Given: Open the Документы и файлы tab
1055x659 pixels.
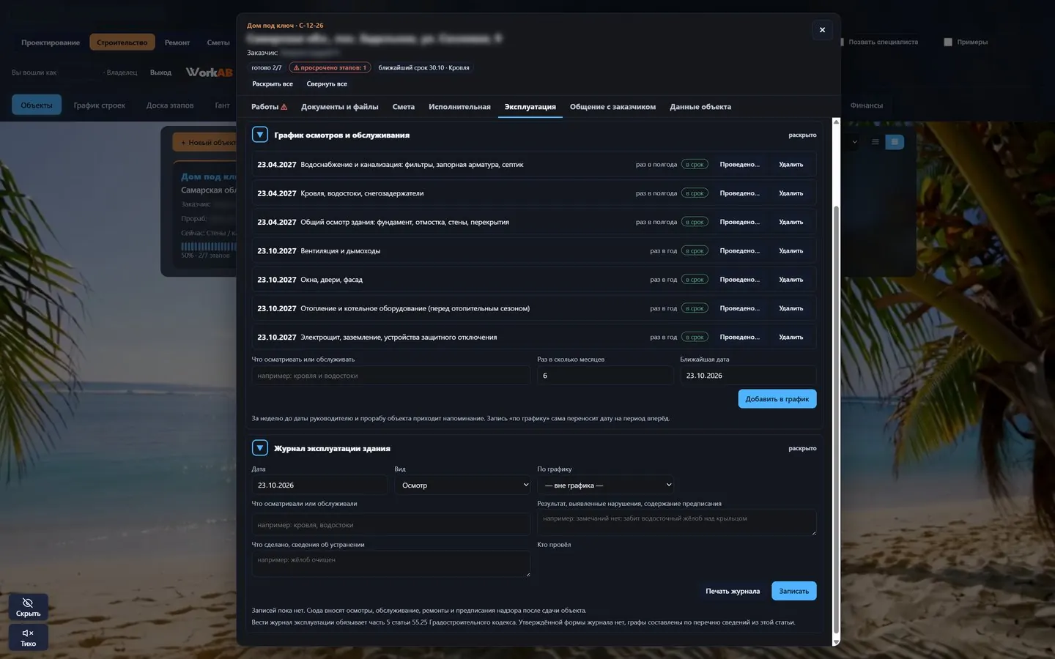Looking at the screenshot, I should (340, 107).
